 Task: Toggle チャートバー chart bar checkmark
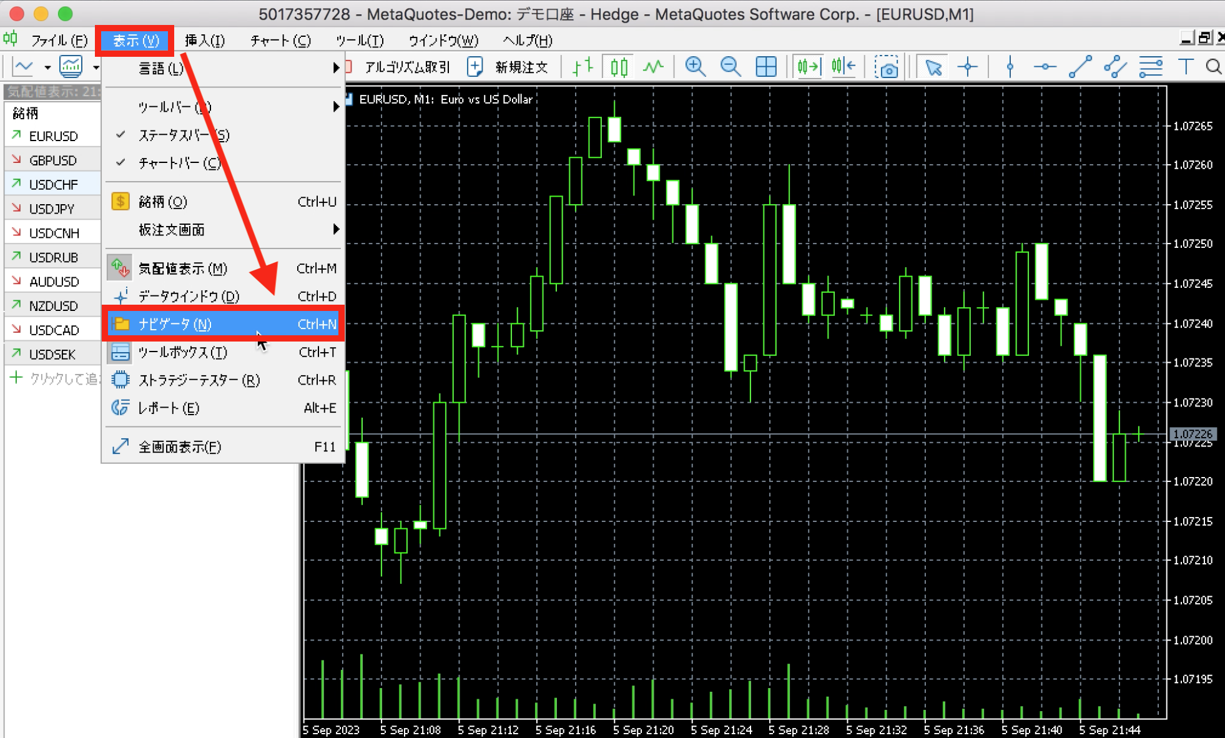[121, 163]
